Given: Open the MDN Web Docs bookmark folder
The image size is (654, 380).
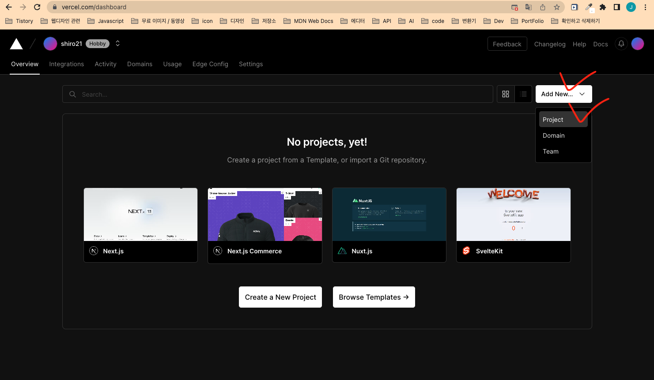Looking at the screenshot, I should [308, 21].
